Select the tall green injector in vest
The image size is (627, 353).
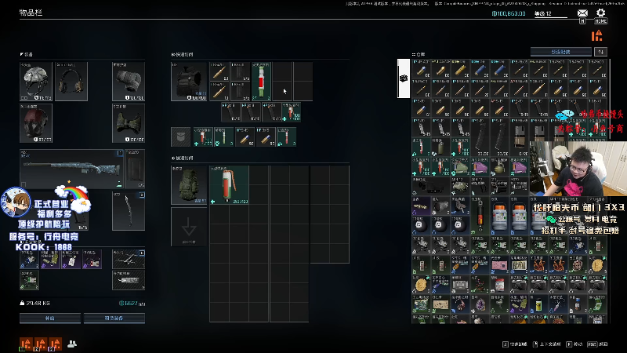(261, 82)
